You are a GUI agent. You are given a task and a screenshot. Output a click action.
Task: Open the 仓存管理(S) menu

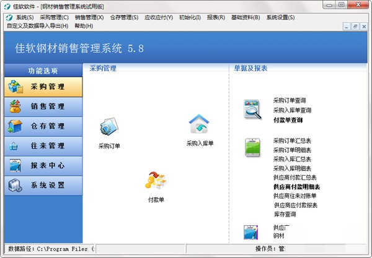(124, 17)
